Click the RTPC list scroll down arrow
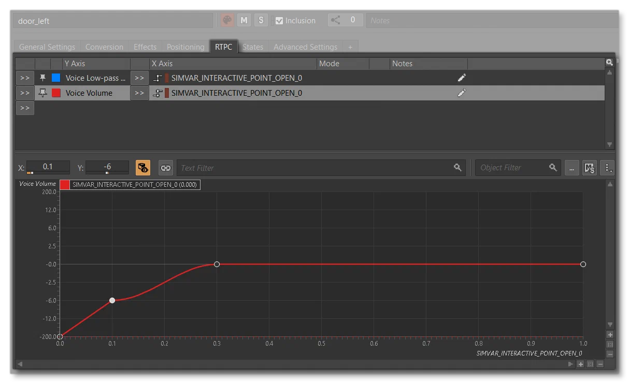 coord(610,145)
